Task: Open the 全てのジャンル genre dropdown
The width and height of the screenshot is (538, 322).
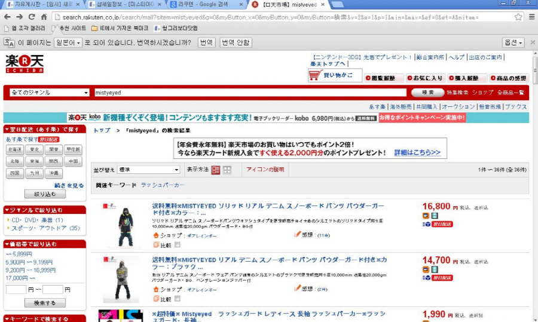Action: (x=50, y=93)
